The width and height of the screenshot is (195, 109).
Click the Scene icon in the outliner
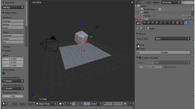tap(139, 6)
